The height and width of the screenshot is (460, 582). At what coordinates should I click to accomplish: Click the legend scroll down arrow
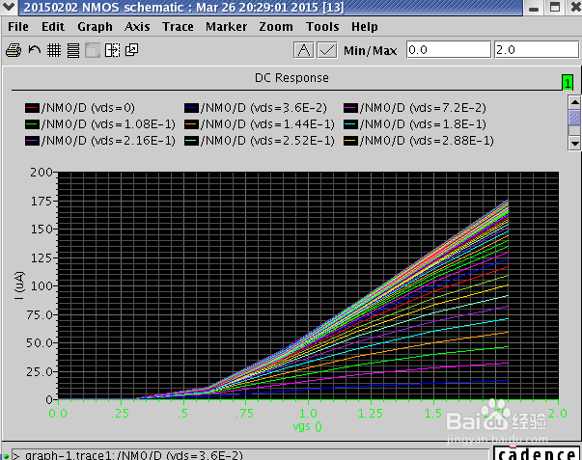coord(574,143)
